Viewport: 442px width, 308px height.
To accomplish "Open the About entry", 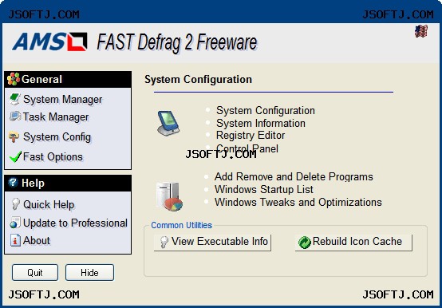I will 37,240.
